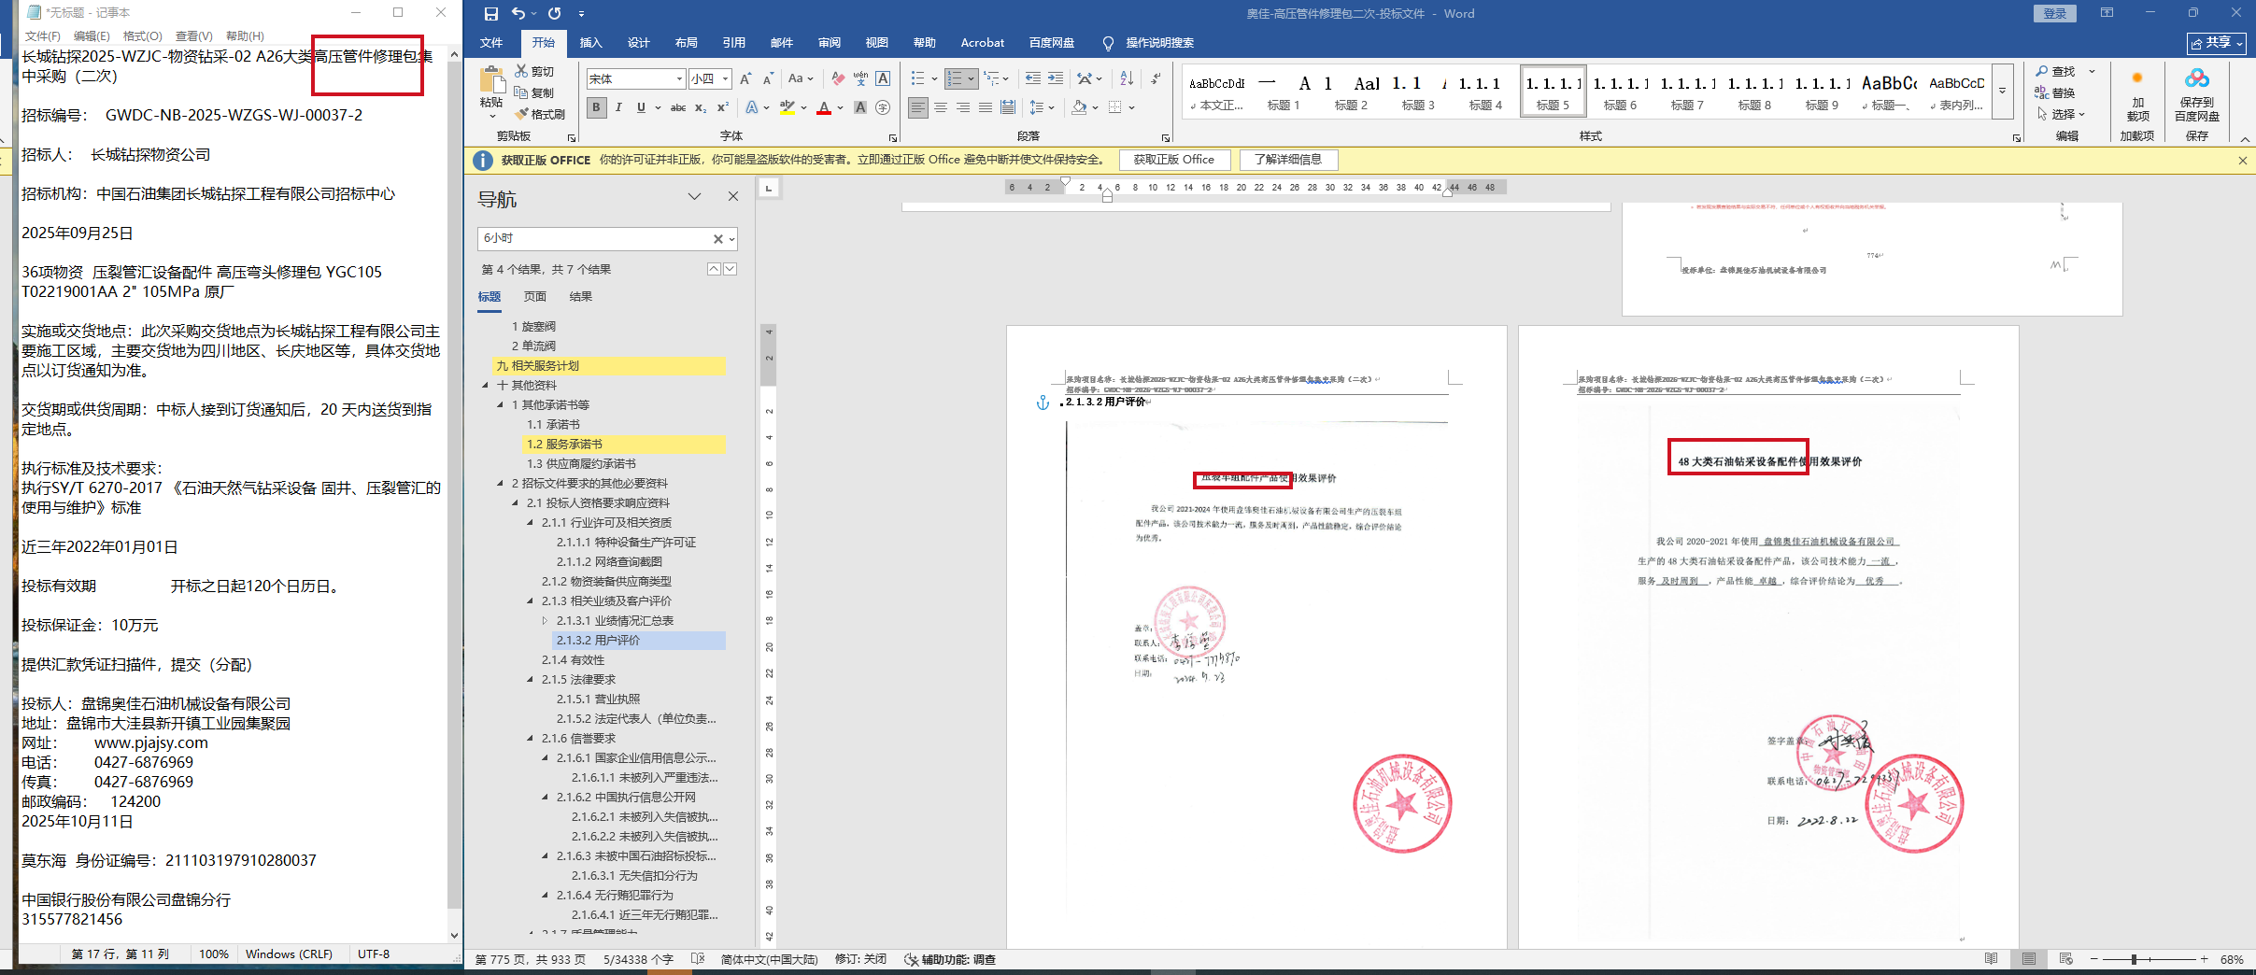Expand the 2.1.3.1 业绩情况汇总表 node
Screen dimensions: 2256x975
[546, 621]
